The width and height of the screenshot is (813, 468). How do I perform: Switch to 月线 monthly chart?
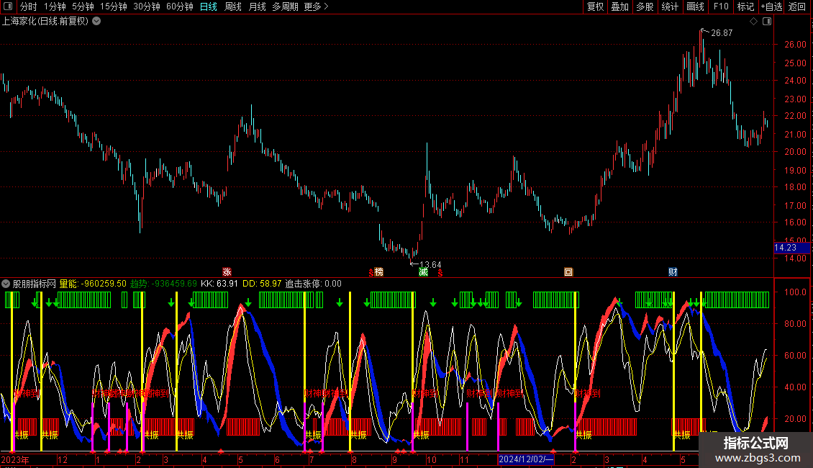coord(257,6)
